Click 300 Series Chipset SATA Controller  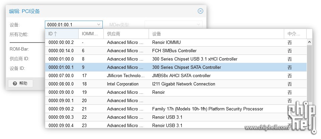pos(187,68)
